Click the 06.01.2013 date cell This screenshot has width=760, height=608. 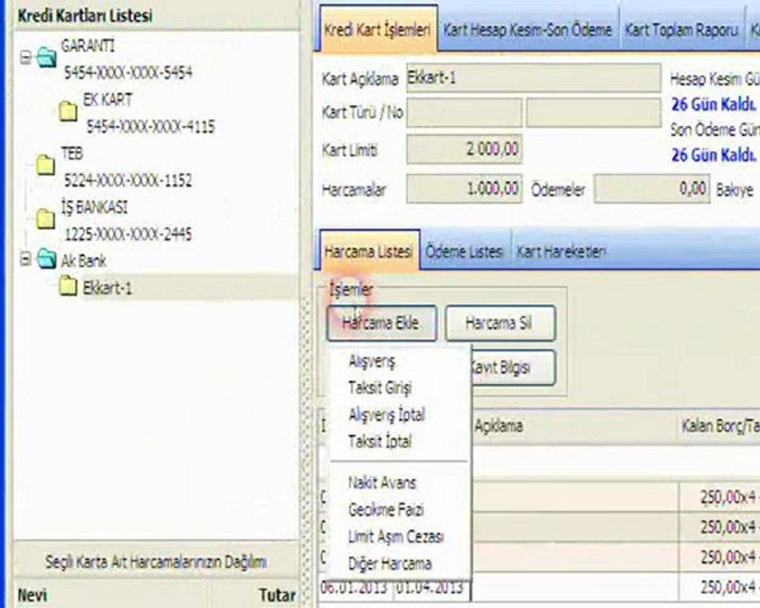[x=356, y=588]
